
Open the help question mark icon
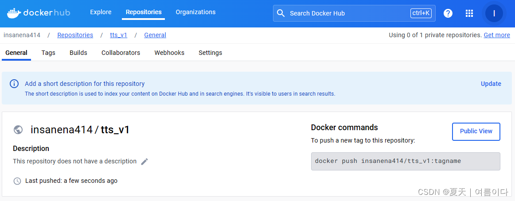(x=448, y=13)
